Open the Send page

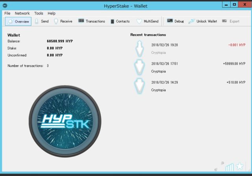click(x=41, y=21)
